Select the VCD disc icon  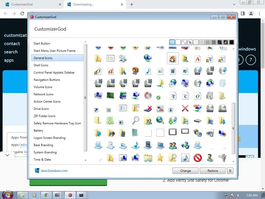click(135, 83)
